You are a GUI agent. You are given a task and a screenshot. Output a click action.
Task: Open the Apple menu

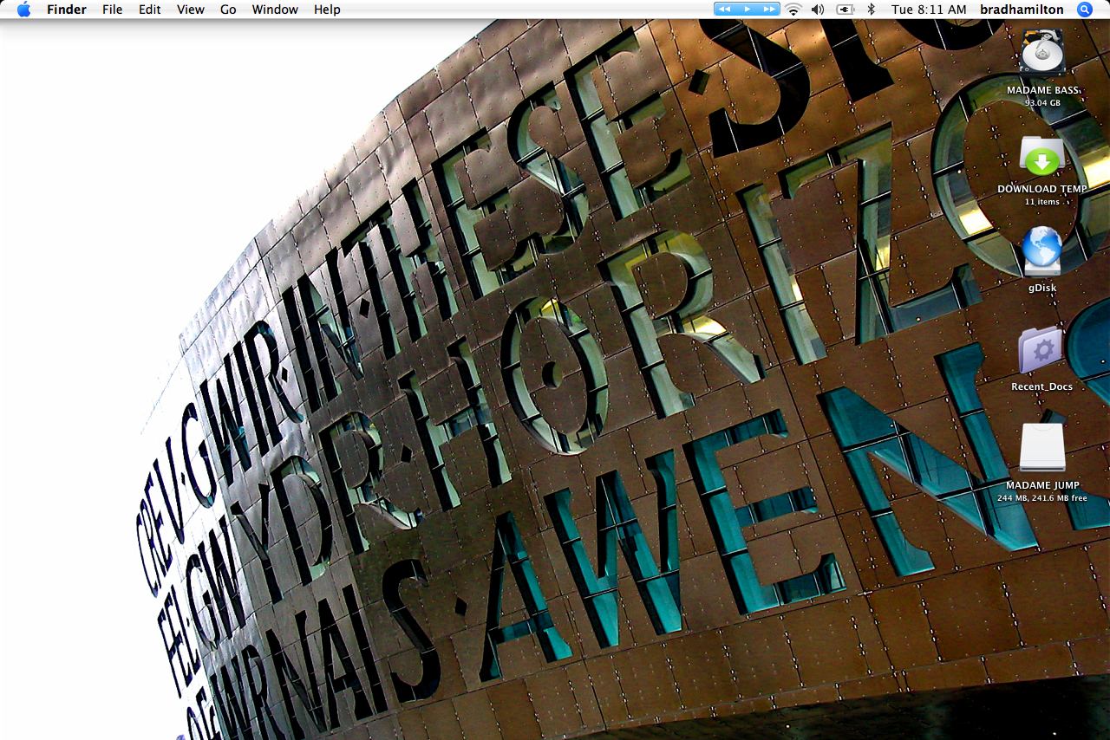pyautogui.click(x=23, y=10)
